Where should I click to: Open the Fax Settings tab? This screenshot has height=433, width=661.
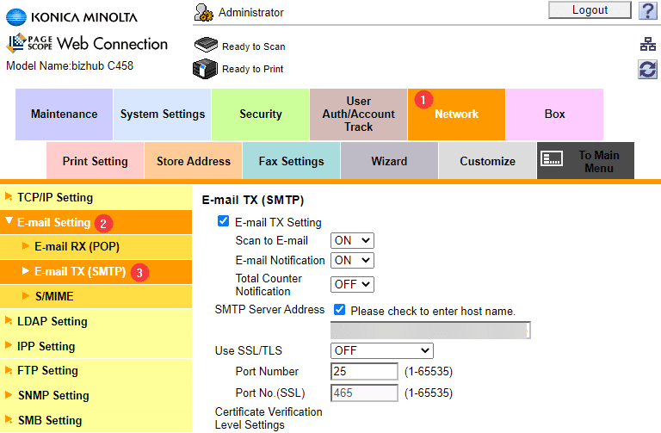(291, 161)
